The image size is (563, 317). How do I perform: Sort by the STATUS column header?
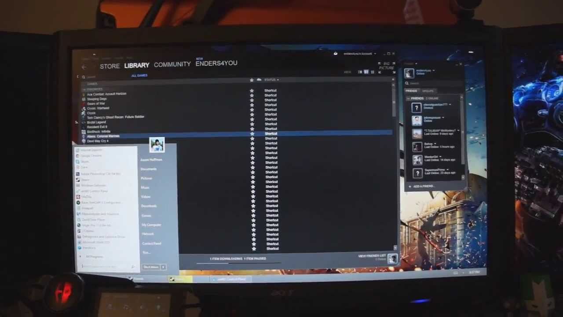click(x=271, y=80)
